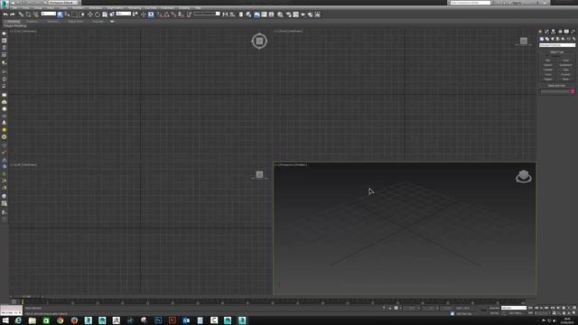Open the Rendering menu
Viewport: 578px width, 325px height.
(x=135, y=8)
